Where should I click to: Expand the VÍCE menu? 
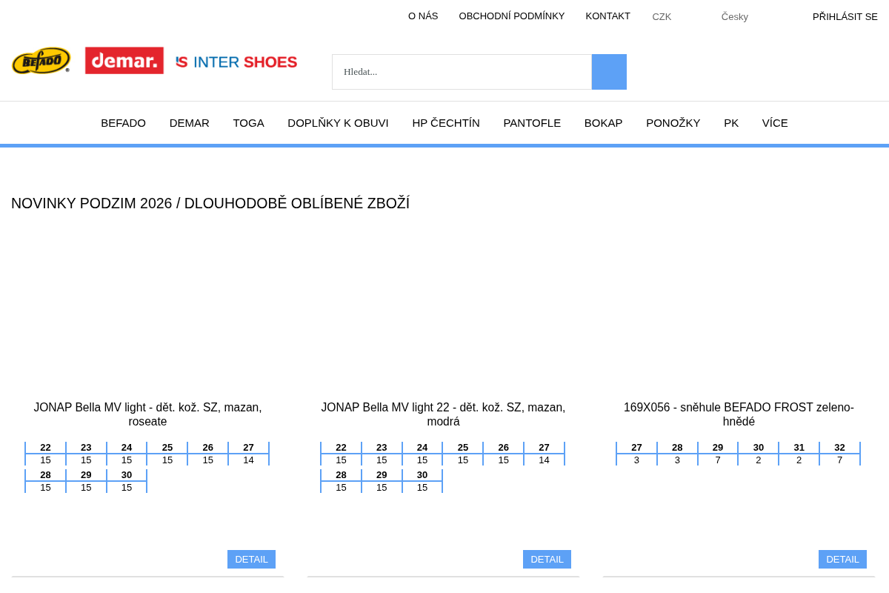775,123
